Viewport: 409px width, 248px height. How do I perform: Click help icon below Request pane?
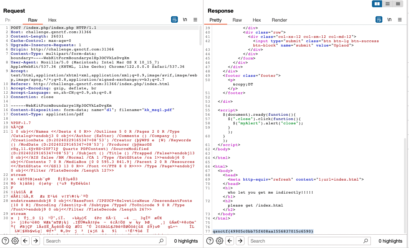pyautogui.click(x=5, y=241)
